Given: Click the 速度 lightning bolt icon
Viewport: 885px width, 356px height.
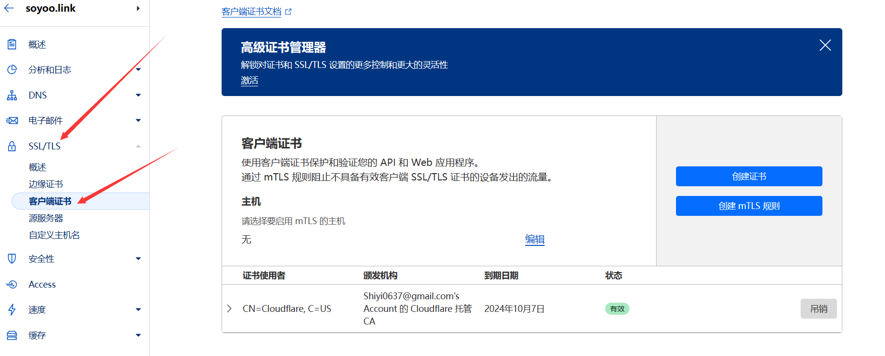Looking at the screenshot, I should coord(12,309).
